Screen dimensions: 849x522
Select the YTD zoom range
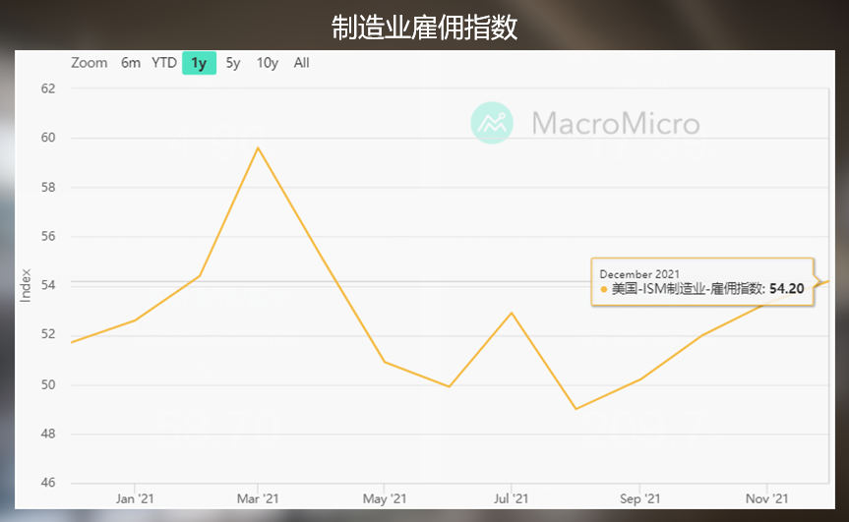(164, 63)
